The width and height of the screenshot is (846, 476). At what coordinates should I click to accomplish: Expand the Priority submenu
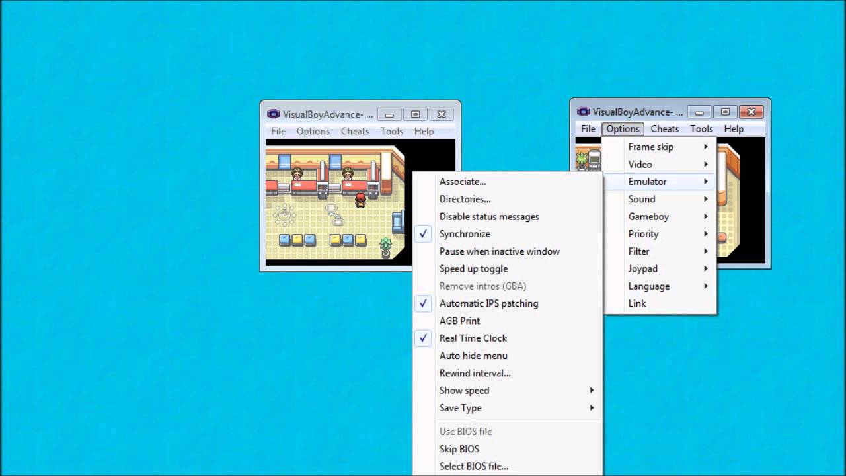[x=660, y=234]
